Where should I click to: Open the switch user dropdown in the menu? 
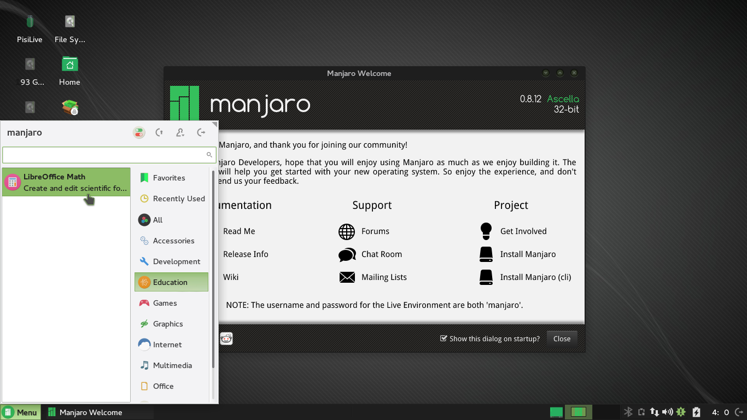[x=180, y=132]
